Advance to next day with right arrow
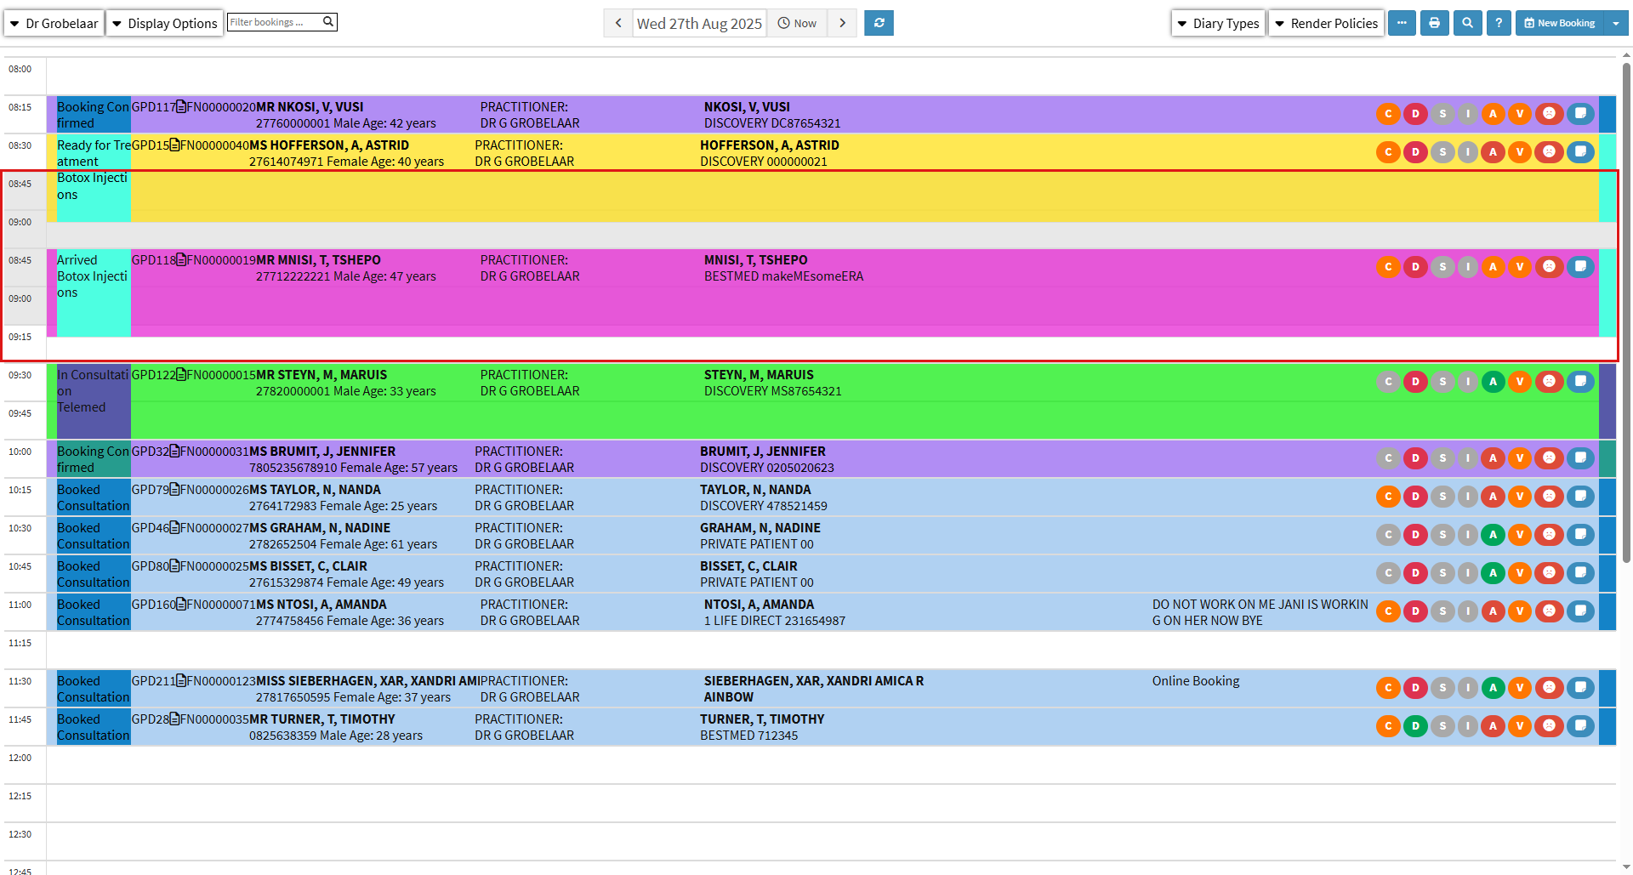Image resolution: width=1633 pixels, height=875 pixels. click(842, 23)
